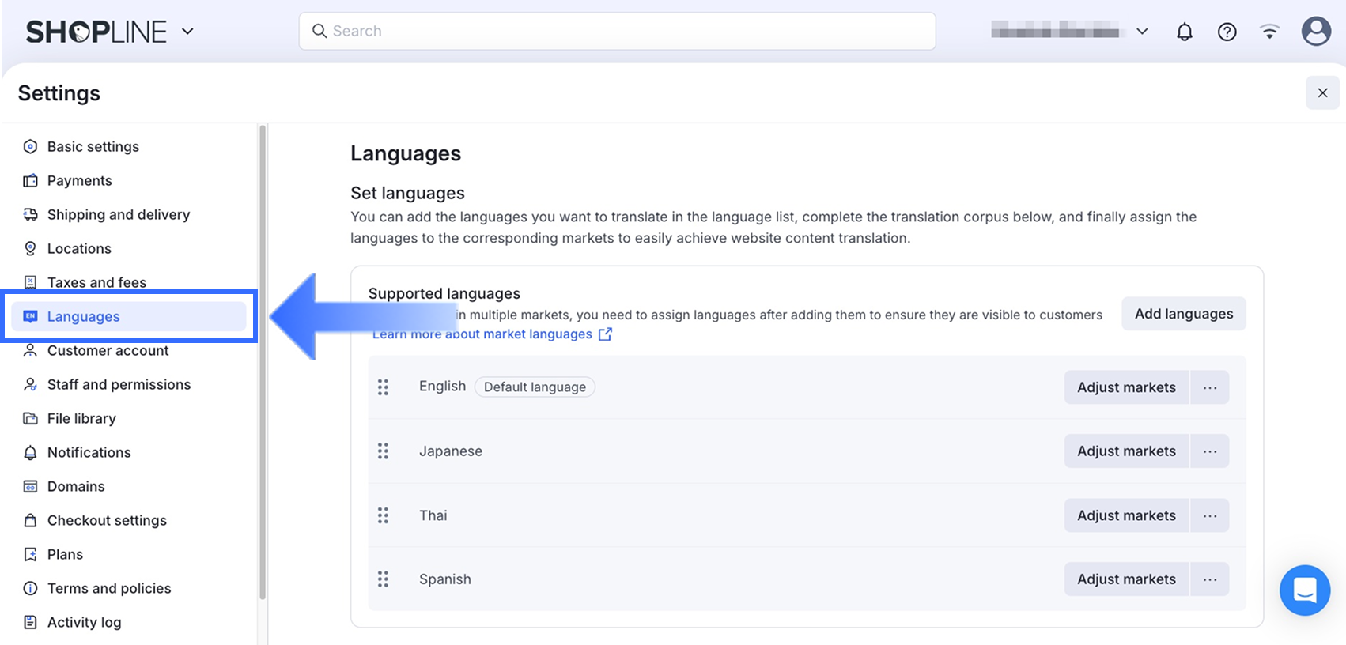Open the help question mark icon
1346x645 pixels.
coord(1227,32)
